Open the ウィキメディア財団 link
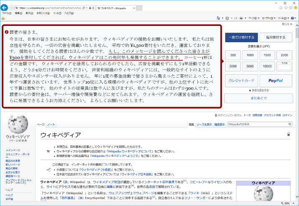The width and height of the screenshot is (299, 206). coord(106,182)
